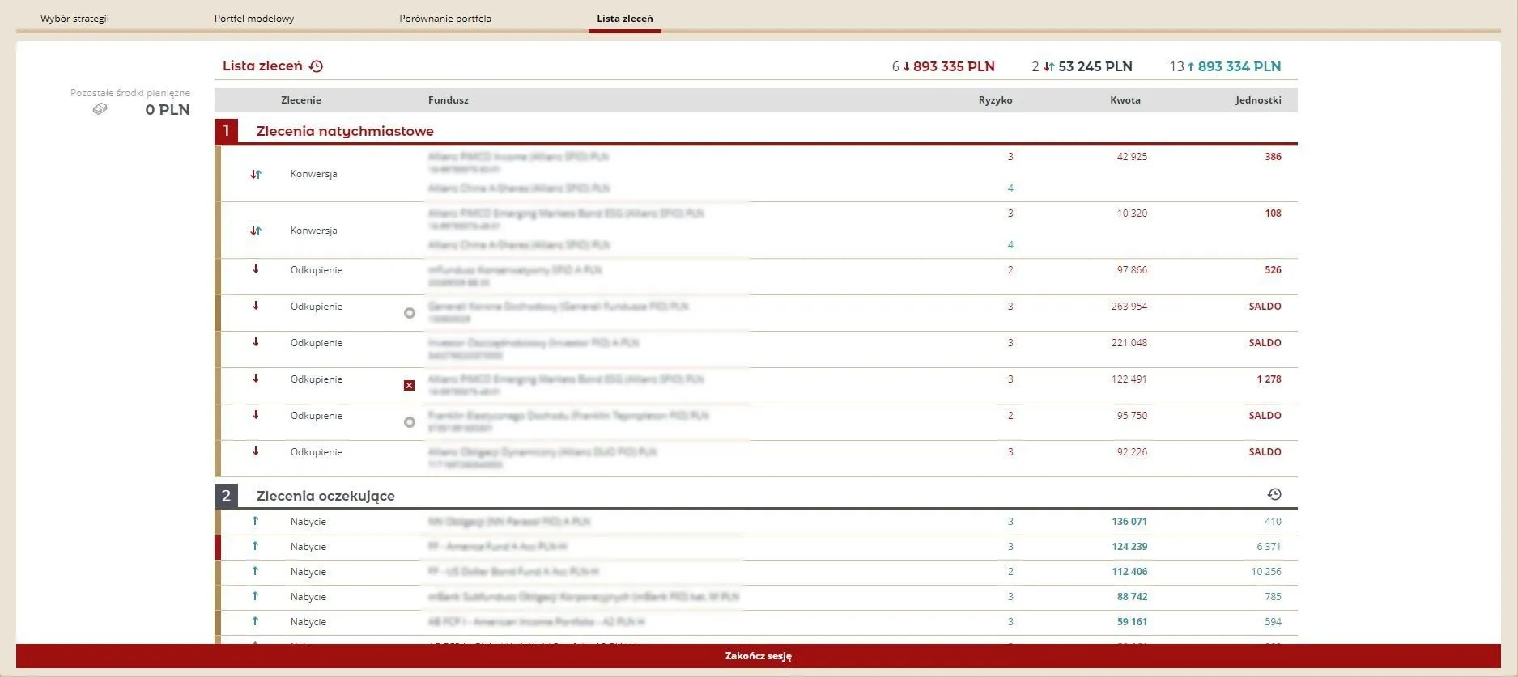Click the Fundusz column header
This screenshot has height=677, width=1518.
pos(449,100)
